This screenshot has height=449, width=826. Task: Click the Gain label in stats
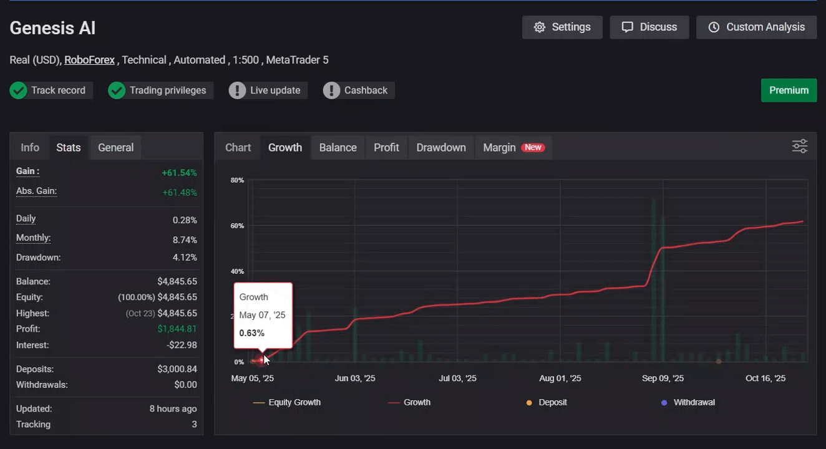pyautogui.click(x=27, y=171)
